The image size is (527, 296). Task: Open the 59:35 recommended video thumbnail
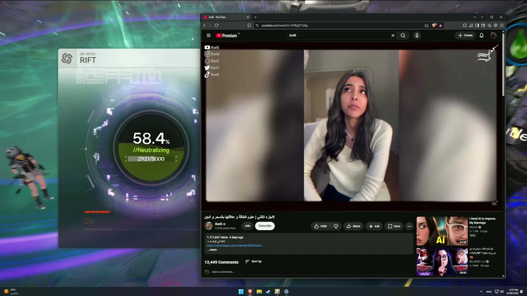[442, 261]
